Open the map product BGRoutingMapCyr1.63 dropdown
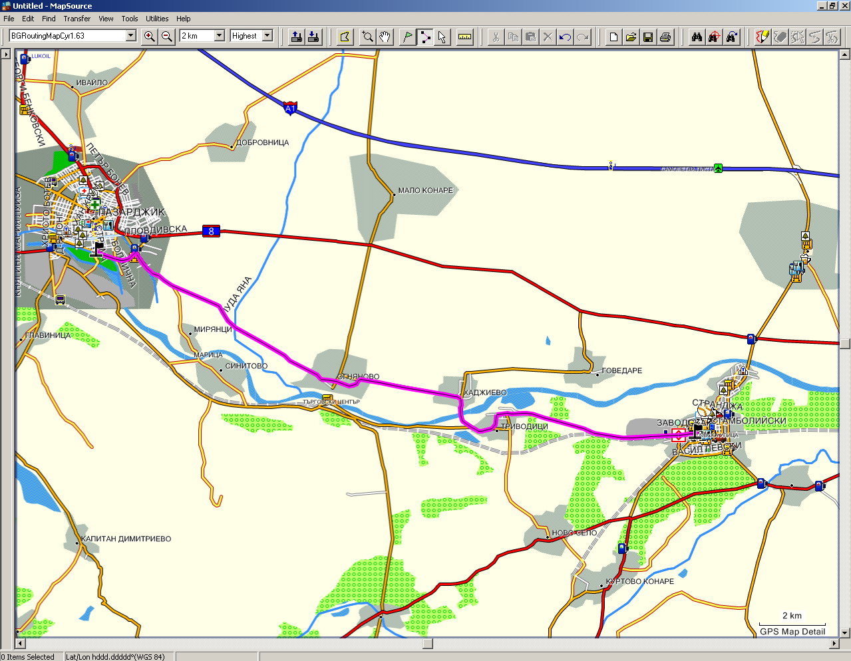Image resolution: width=851 pixels, height=661 pixels. (x=131, y=36)
